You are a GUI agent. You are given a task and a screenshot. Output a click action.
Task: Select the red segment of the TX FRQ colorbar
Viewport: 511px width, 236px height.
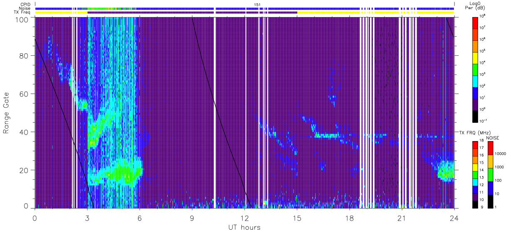tap(475, 145)
